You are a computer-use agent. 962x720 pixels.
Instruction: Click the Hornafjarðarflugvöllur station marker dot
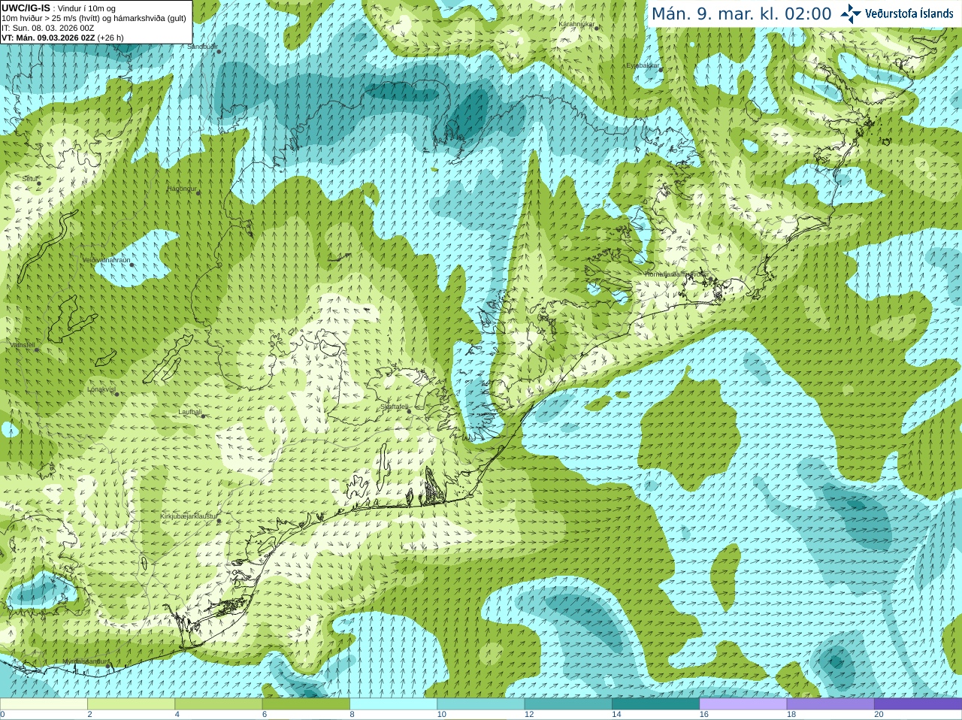tap(709, 279)
